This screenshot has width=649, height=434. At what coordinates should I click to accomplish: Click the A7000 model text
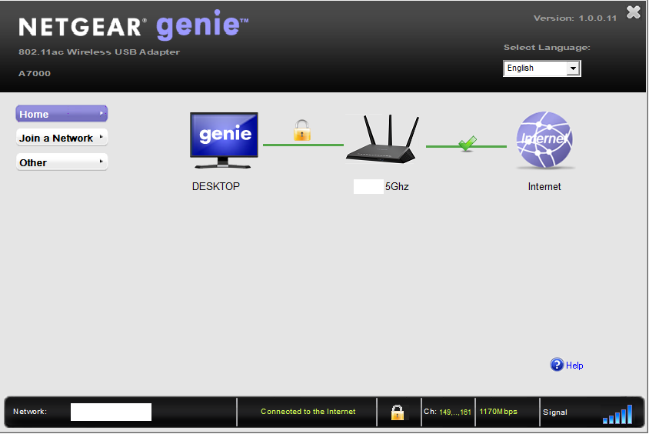(35, 73)
